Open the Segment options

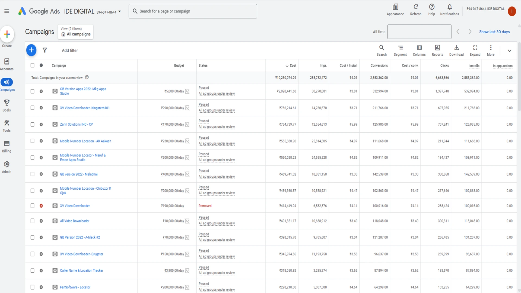coord(400,50)
